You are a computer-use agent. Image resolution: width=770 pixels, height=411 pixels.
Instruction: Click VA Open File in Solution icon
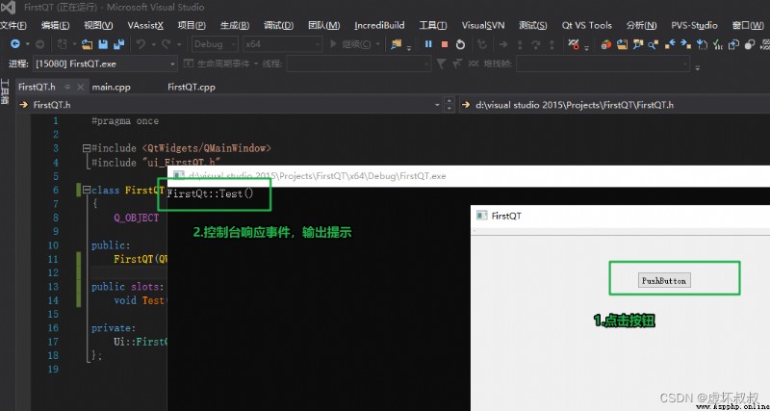coord(622,44)
